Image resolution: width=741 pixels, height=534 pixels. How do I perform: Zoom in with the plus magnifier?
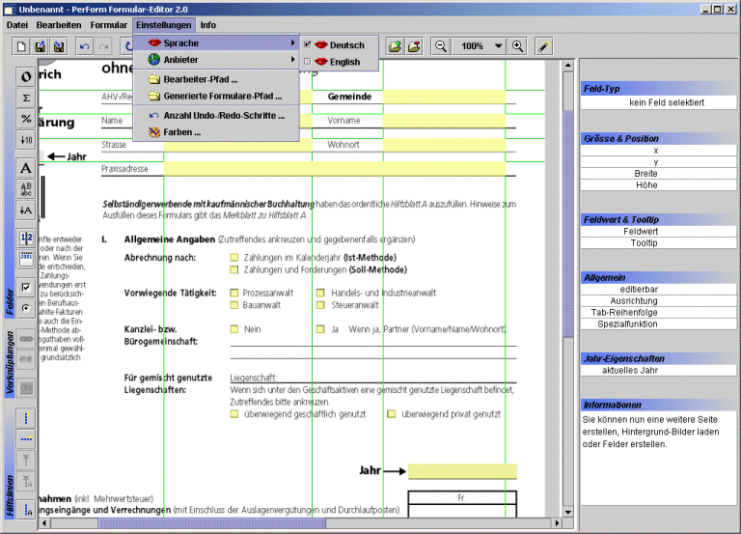coord(518,46)
